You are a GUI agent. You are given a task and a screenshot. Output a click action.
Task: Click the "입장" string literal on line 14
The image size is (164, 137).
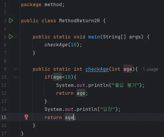[108, 109]
